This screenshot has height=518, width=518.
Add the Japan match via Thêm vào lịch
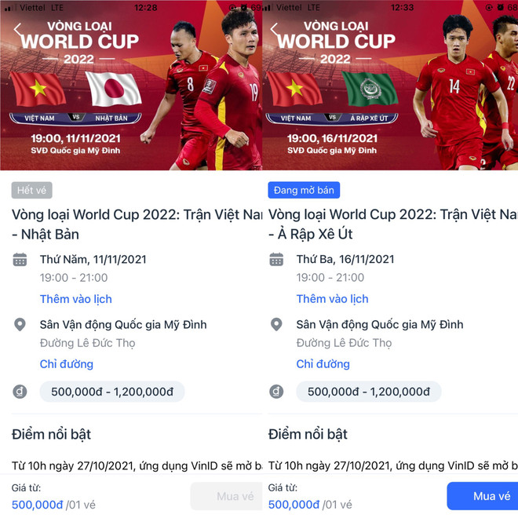pyautogui.click(x=76, y=299)
